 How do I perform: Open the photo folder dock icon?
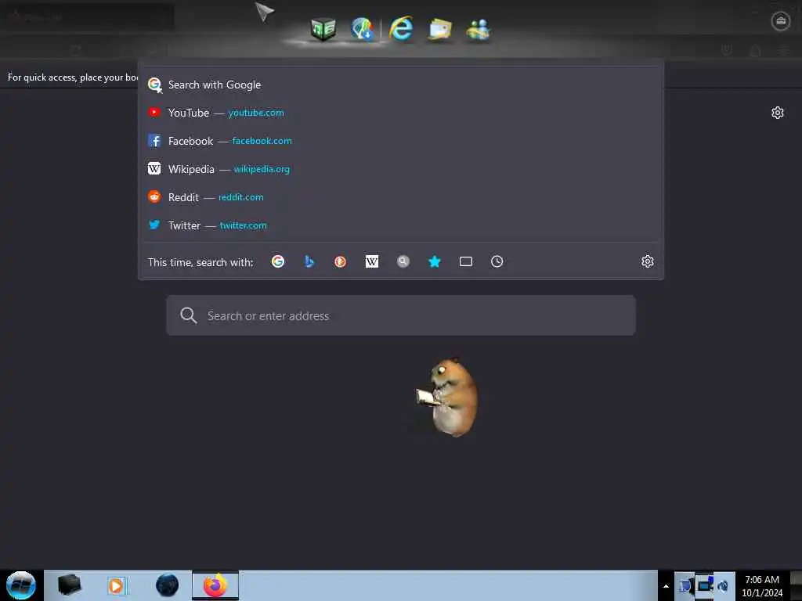(x=440, y=29)
